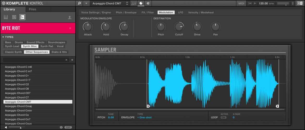The width and height of the screenshot is (305, 130).
Task: Open the arpeggiator notes icon in header
Action: click(x=134, y=3)
